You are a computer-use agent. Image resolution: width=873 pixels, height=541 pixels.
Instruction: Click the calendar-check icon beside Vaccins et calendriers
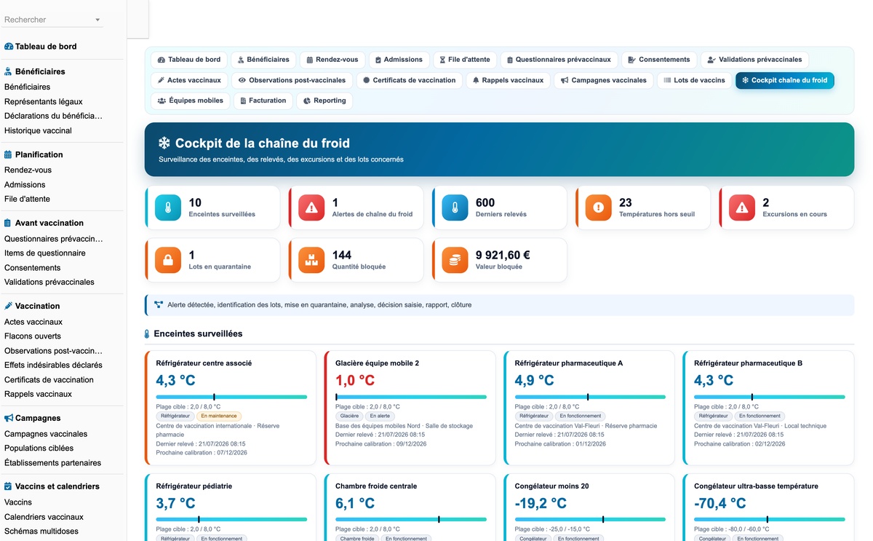[x=8, y=486]
